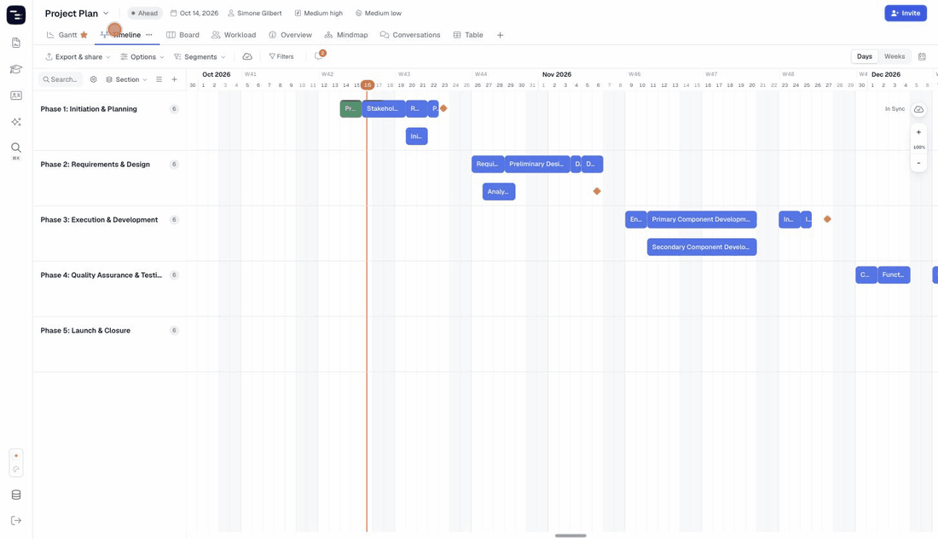Open the AI sparkle icon in sidebar
This screenshot has width=938, height=539.
16,122
